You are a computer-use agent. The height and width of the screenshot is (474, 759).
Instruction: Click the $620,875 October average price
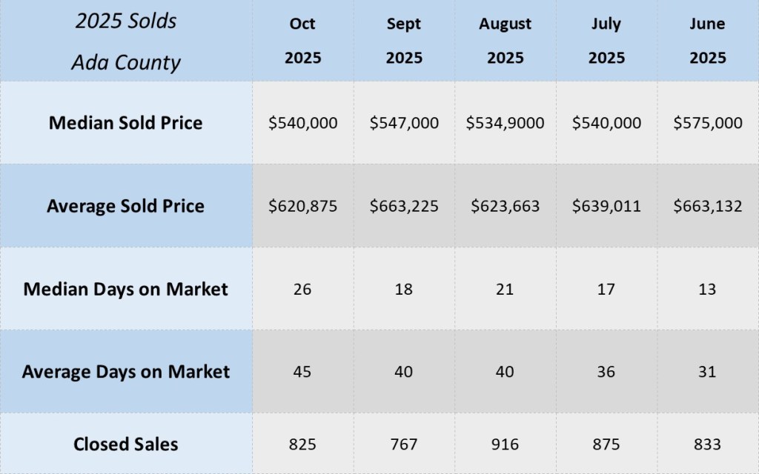tap(302, 206)
